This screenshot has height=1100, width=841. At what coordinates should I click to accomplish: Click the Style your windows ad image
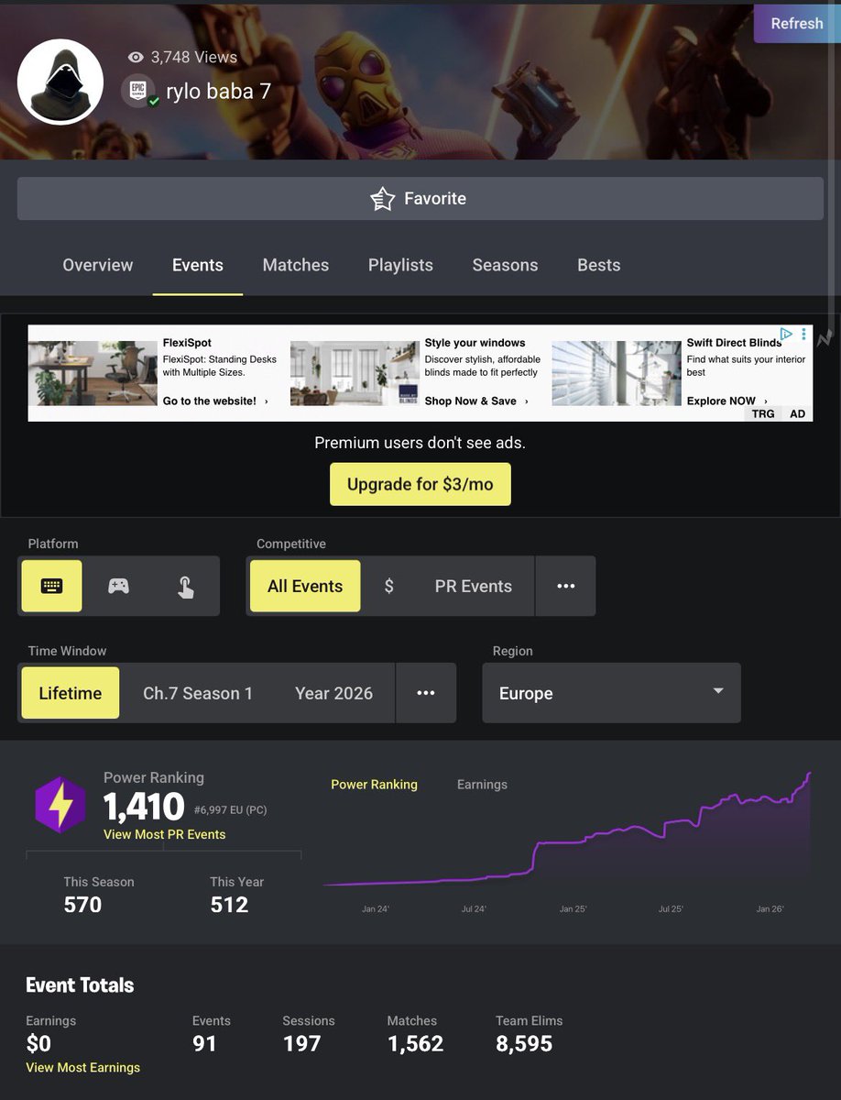pos(355,373)
